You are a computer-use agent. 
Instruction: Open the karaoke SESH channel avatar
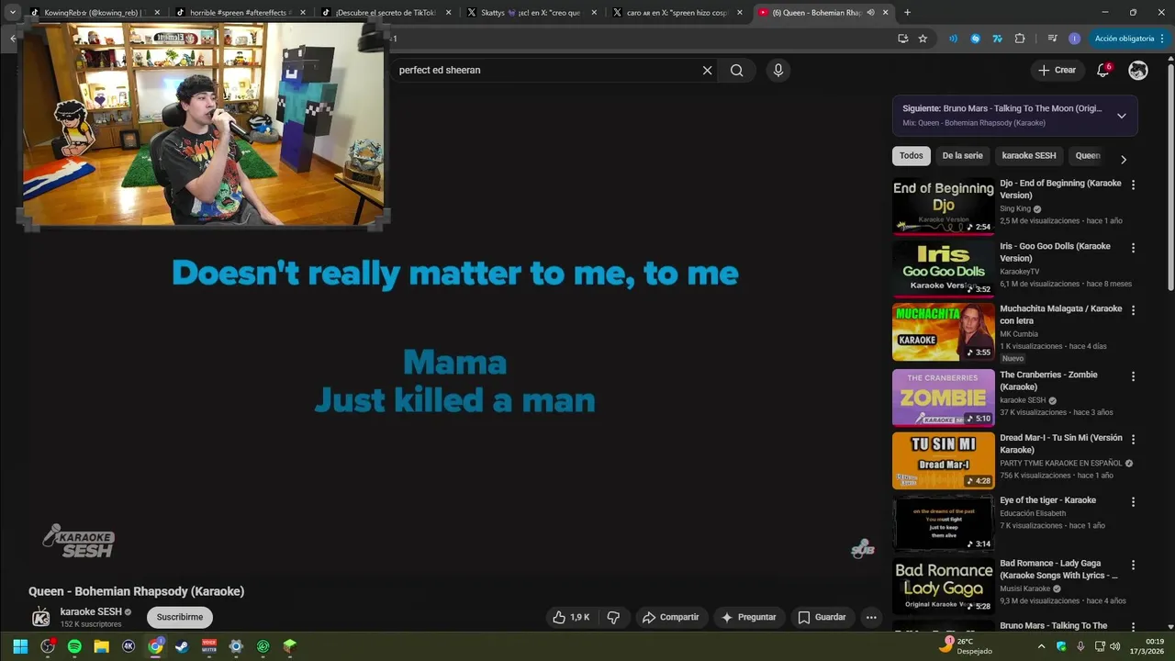(x=40, y=617)
